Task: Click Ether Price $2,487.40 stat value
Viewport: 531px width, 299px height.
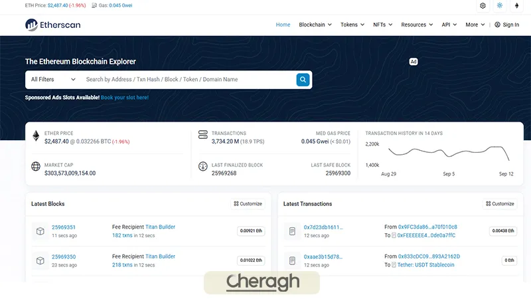Action: 56,142
